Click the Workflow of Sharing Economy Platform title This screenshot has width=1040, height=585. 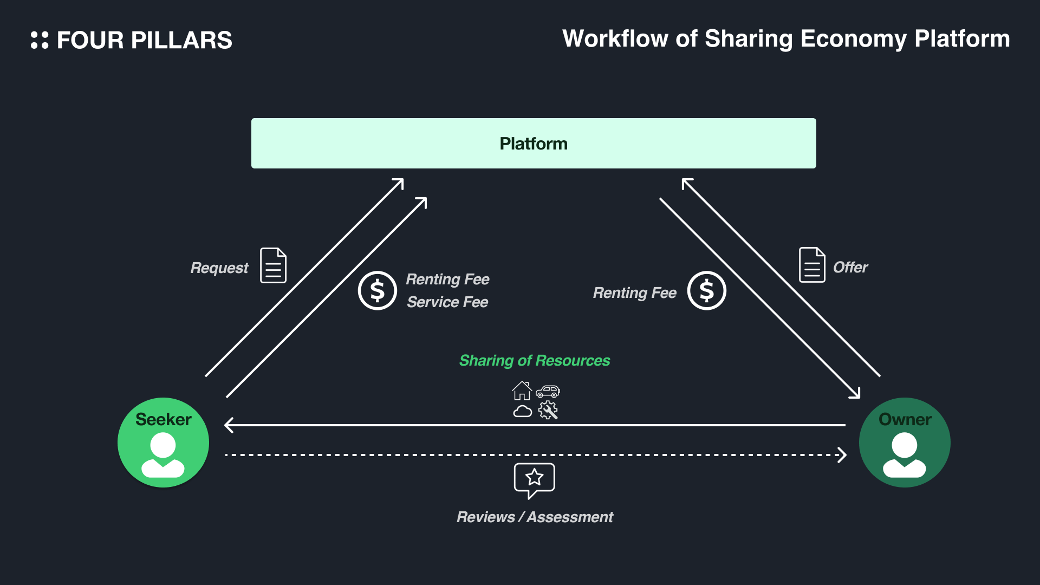point(786,39)
